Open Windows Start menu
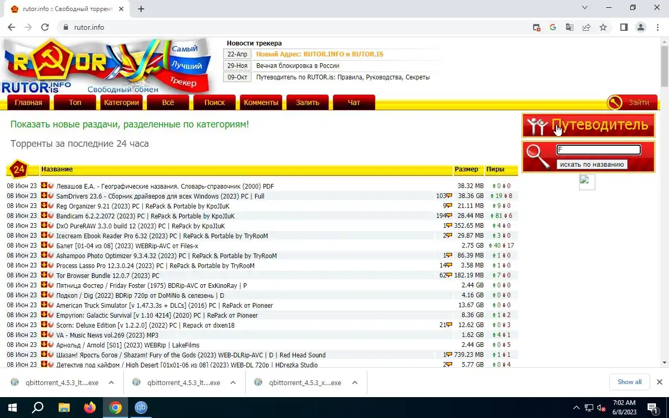 pos(11,408)
